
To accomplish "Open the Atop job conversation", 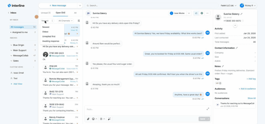I will tap(60, 69).
